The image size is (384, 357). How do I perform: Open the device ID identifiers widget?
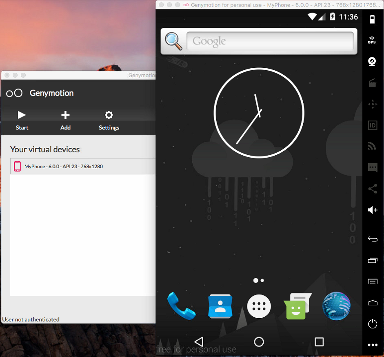pos(373,125)
